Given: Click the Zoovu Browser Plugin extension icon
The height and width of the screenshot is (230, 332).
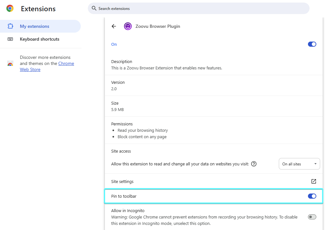Looking at the screenshot, I should point(128,26).
